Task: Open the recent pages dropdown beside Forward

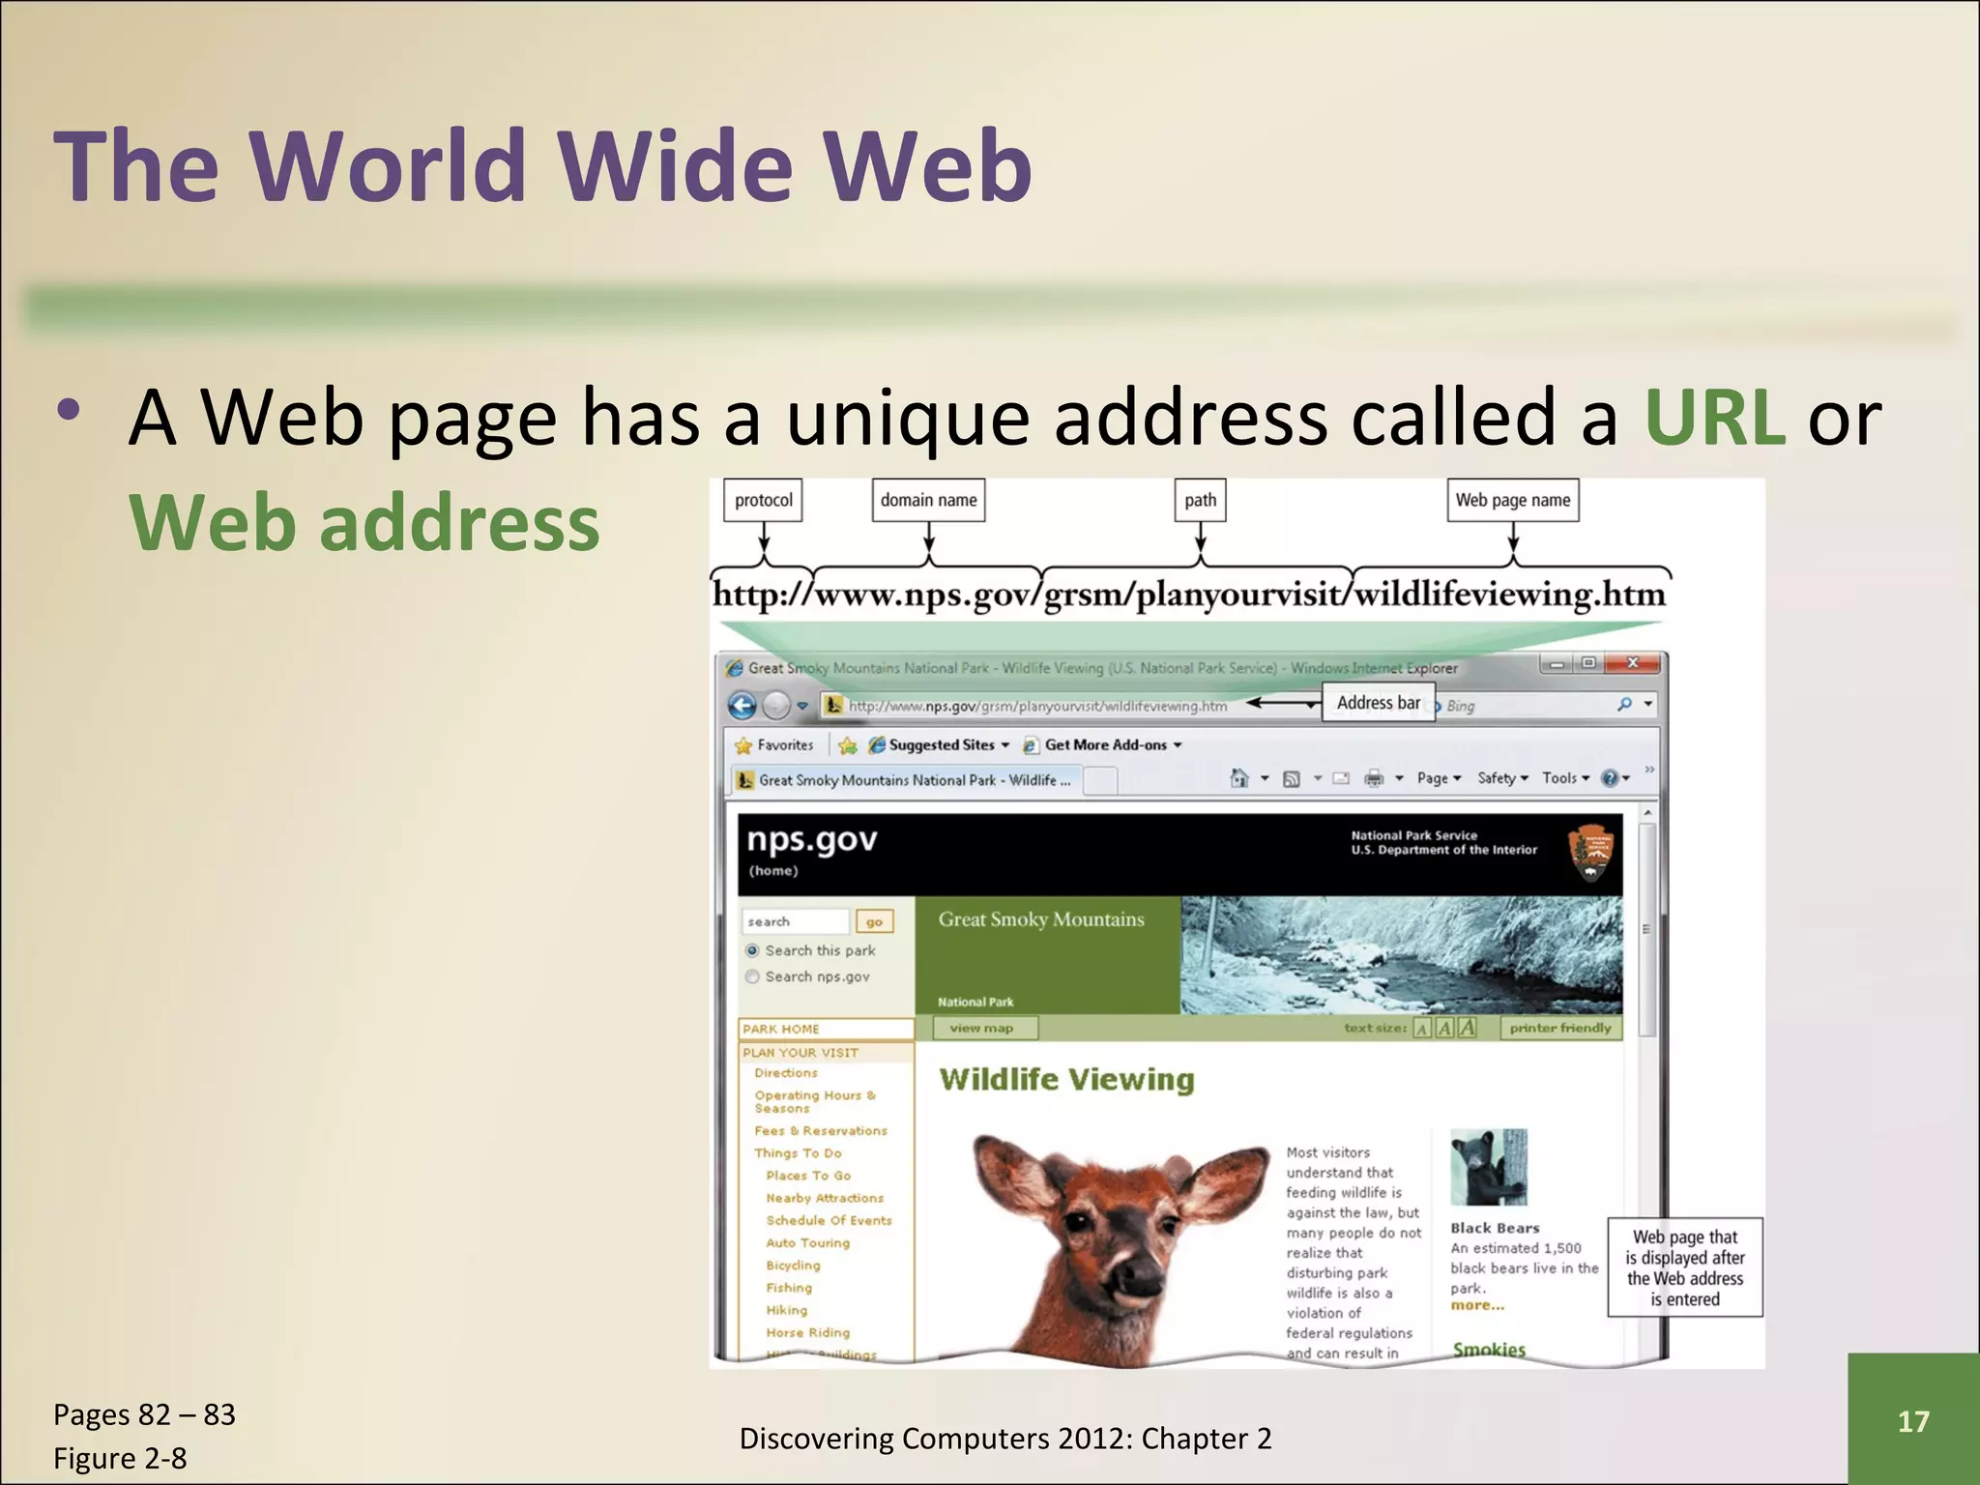Action: pyautogui.click(x=802, y=706)
